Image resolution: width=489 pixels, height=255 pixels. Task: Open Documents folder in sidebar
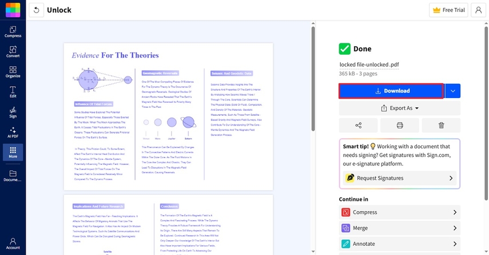[13, 176]
